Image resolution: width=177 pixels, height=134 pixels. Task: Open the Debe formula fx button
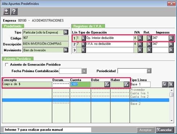tap(107, 84)
